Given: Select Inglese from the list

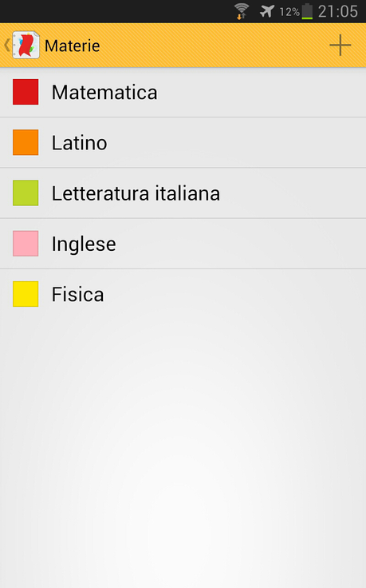Looking at the screenshot, I should (183, 244).
